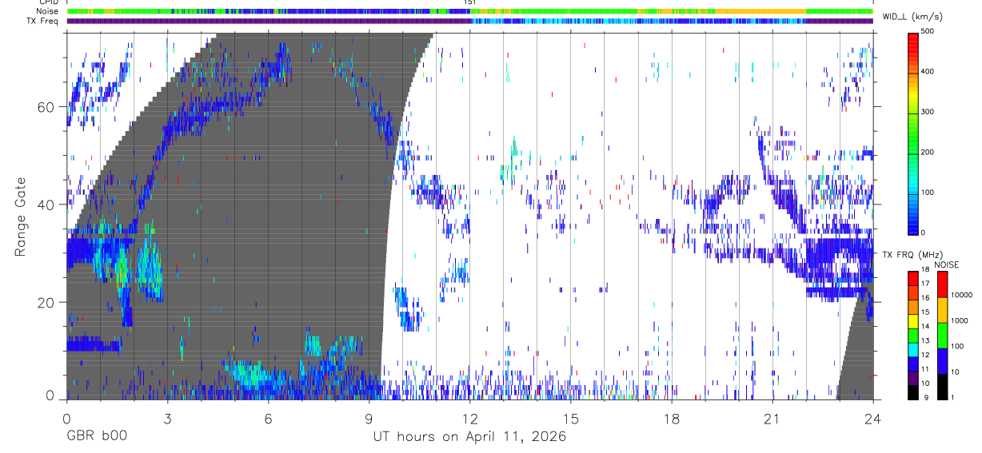Click the "18" tick label on UT hours axis

click(x=671, y=419)
